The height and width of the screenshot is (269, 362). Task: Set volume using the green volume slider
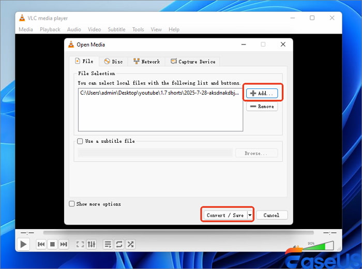(x=319, y=246)
